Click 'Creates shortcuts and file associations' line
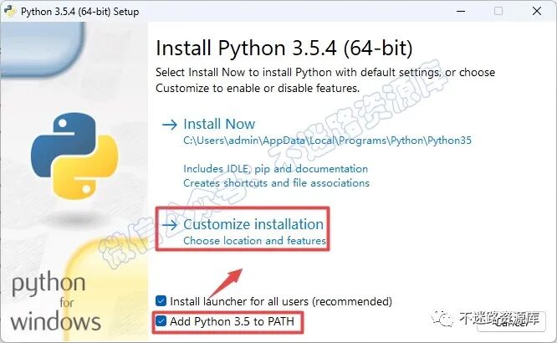 tap(276, 183)
